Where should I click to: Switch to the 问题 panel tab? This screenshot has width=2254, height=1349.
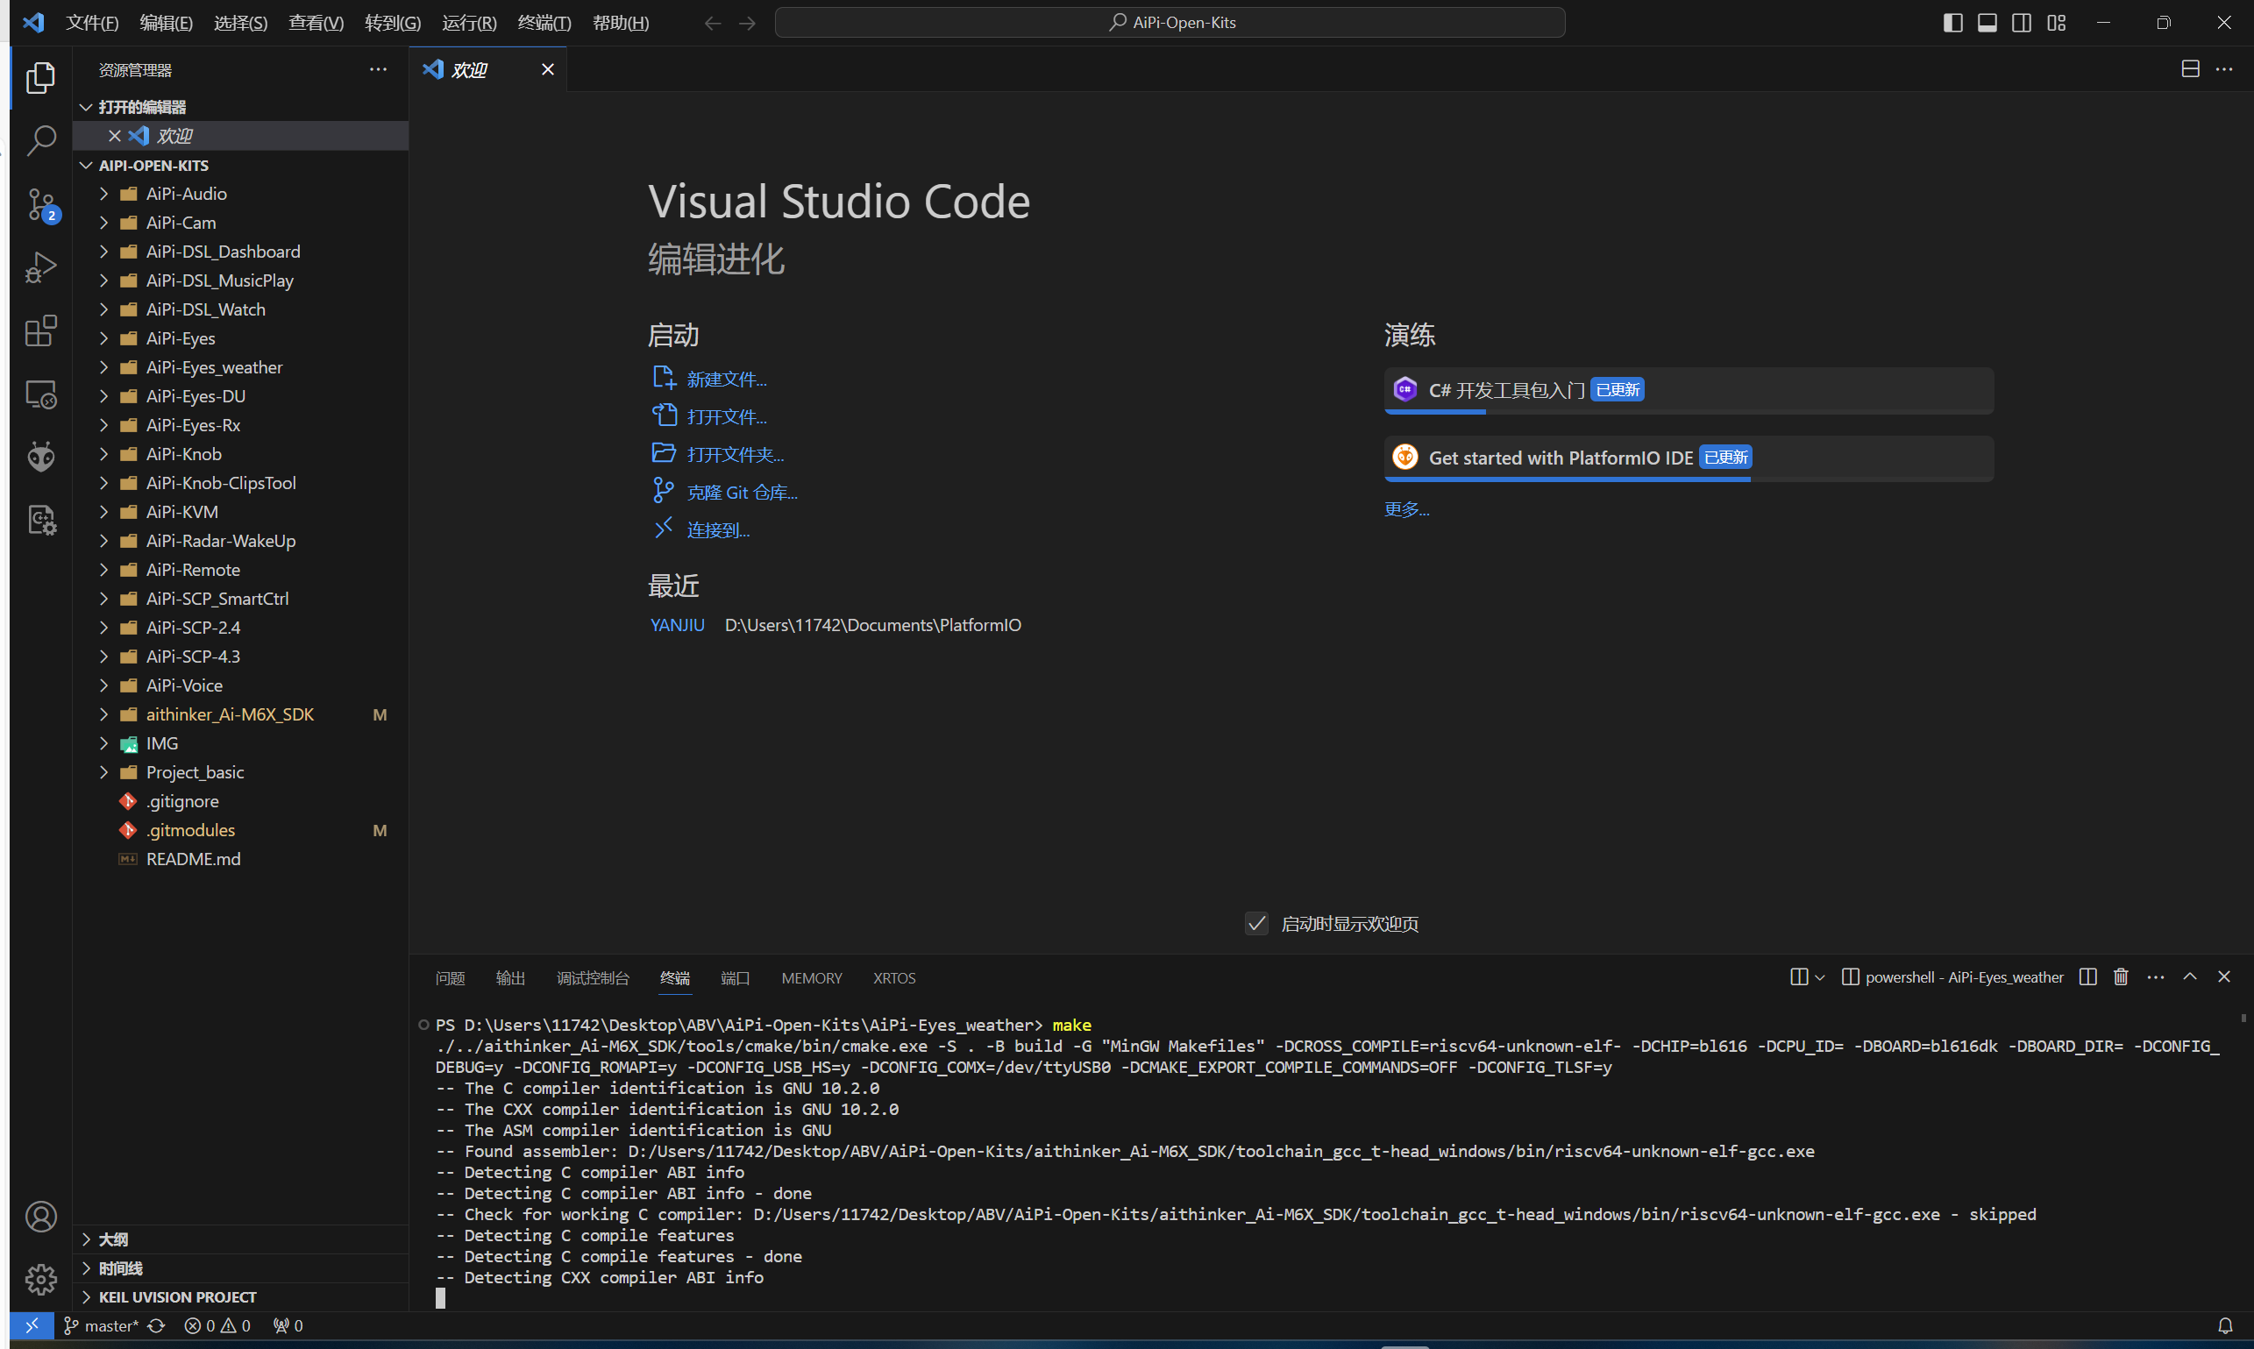coord(450,978)
